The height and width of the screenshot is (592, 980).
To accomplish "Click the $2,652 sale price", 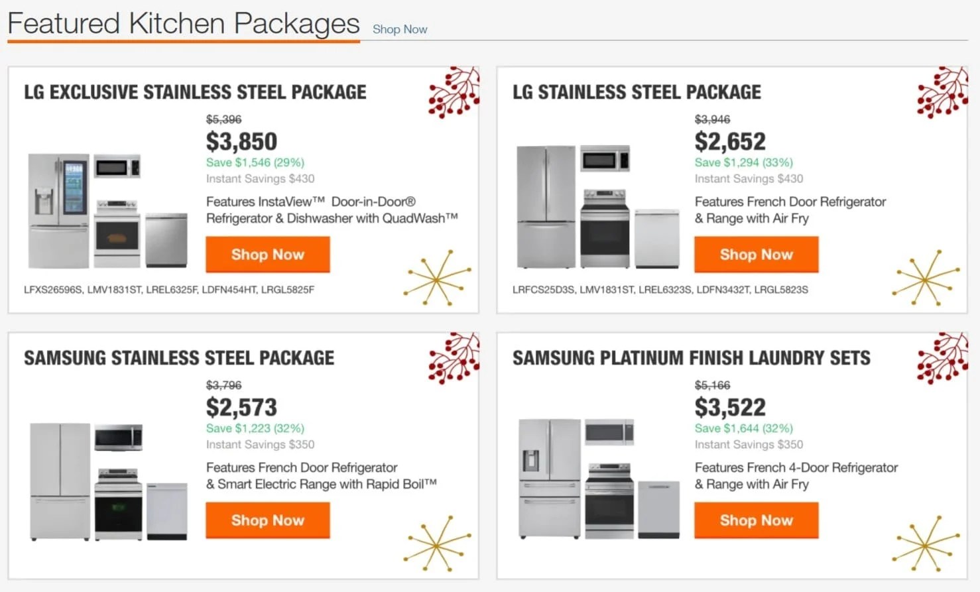I will tap(729, 141).
